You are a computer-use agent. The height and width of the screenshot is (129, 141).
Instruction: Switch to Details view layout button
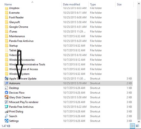coord(133,126)
